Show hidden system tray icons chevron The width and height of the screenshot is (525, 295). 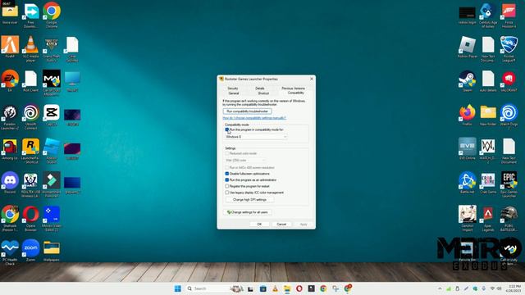440,288
